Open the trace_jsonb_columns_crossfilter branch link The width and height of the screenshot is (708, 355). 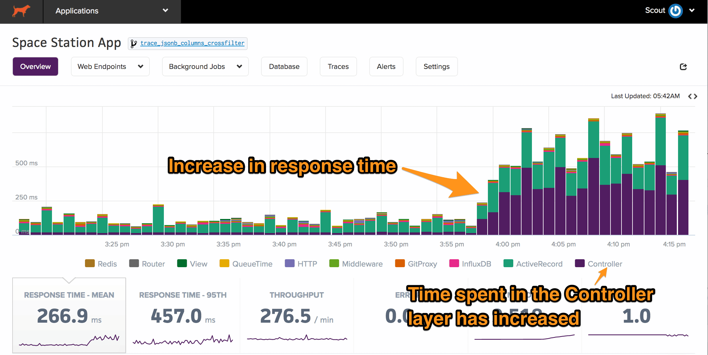pyautogui.click(x=192, y=43)
